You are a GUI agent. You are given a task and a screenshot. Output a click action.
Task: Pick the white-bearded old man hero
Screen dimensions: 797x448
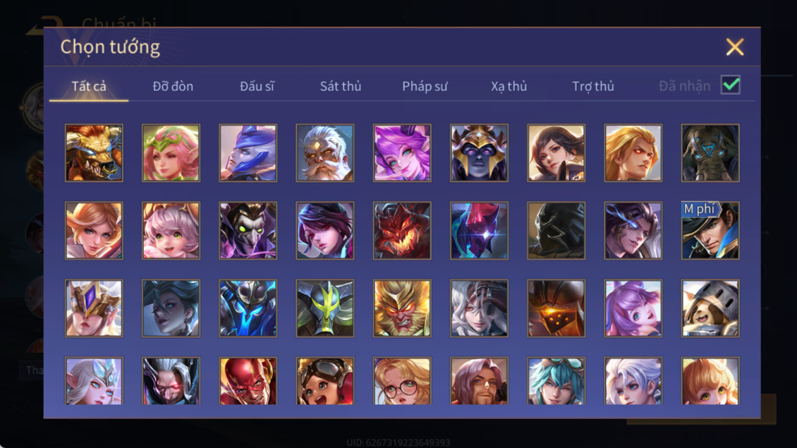click(325, 153)
